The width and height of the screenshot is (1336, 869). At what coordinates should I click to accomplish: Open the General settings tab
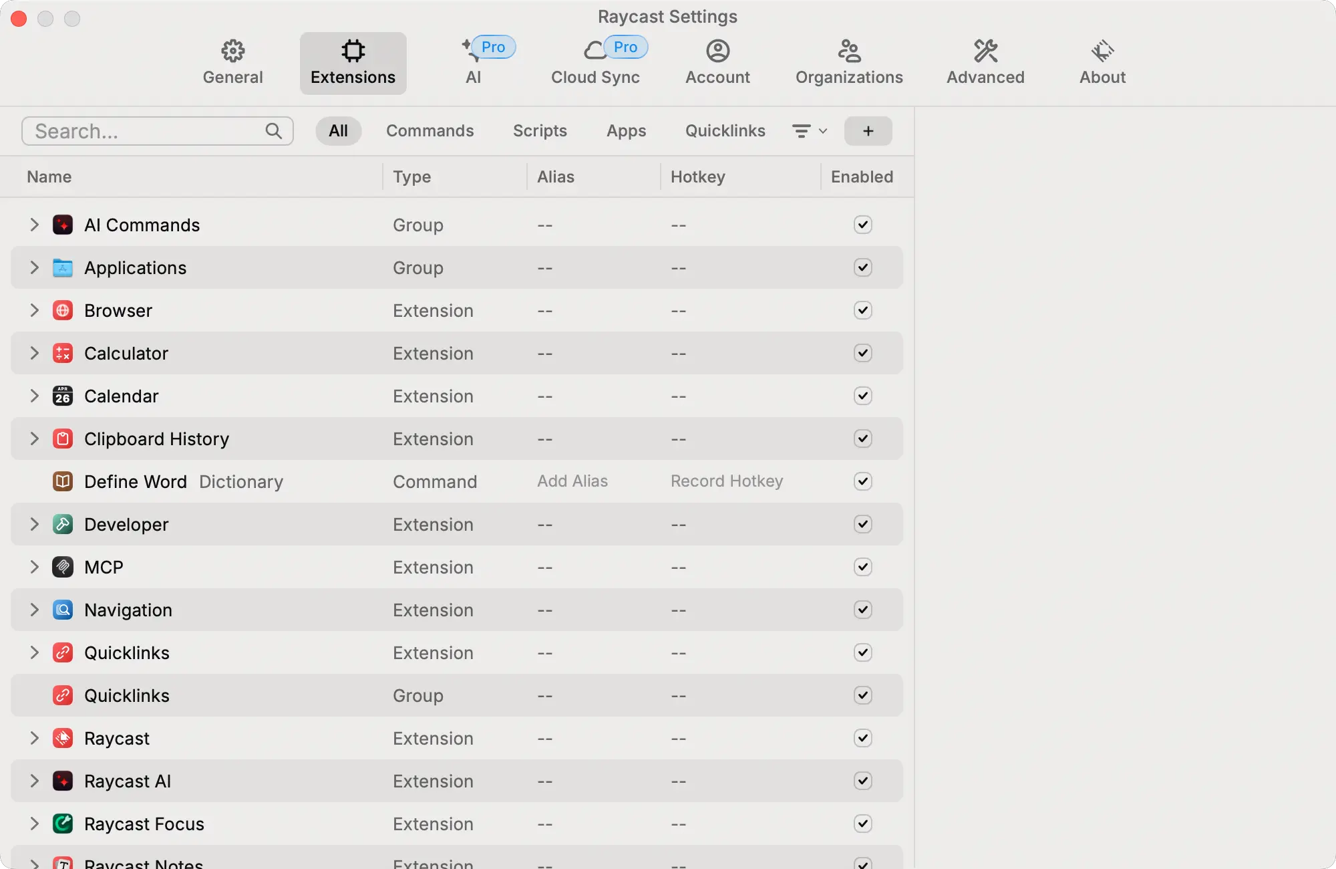[233, 63]
